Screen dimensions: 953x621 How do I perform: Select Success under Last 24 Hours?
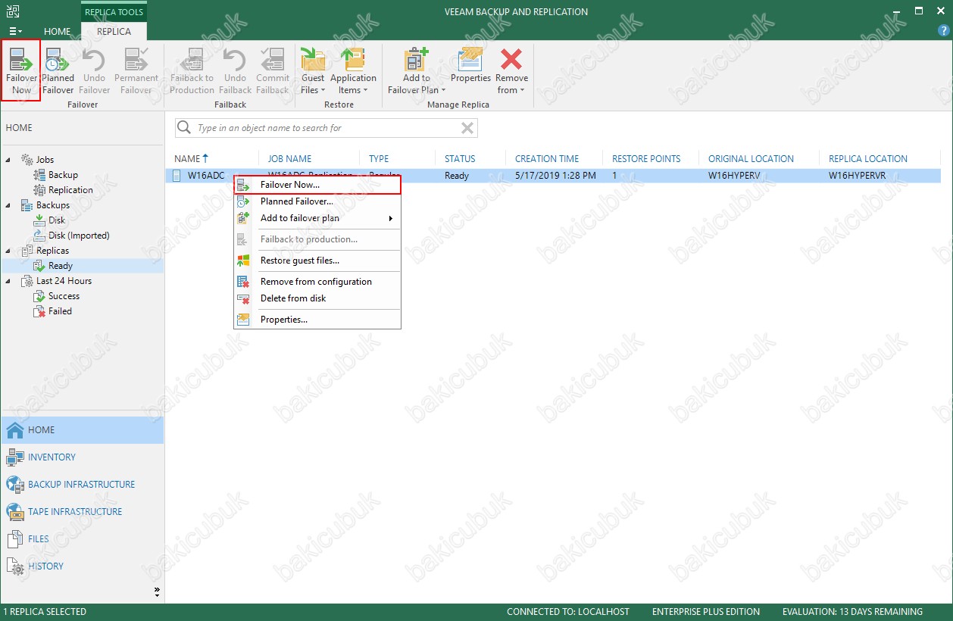[x=64, y=296]
